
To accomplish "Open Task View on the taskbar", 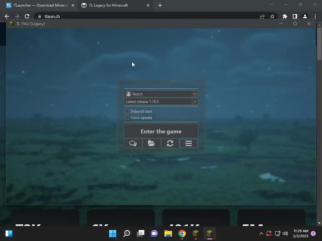I will pyautogui.click(x=141, y=233).
